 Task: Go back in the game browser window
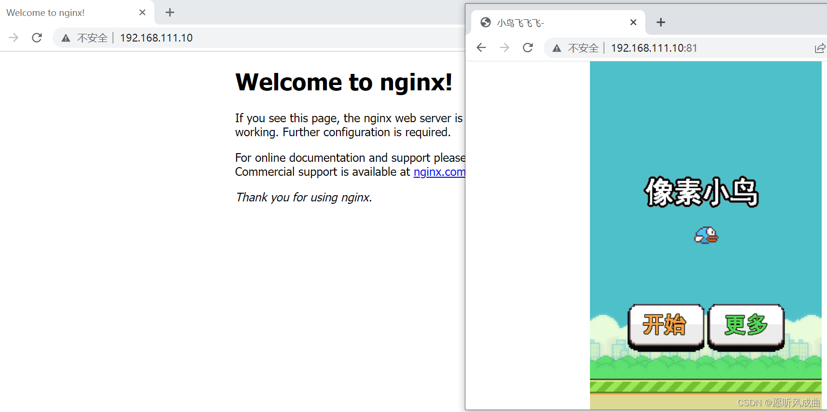pos(481,47)
